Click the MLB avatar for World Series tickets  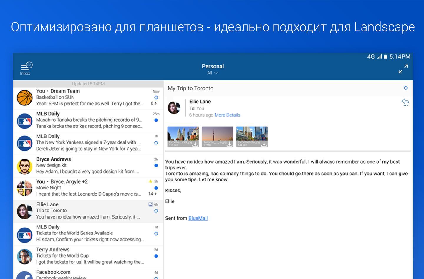click(24, 235)
